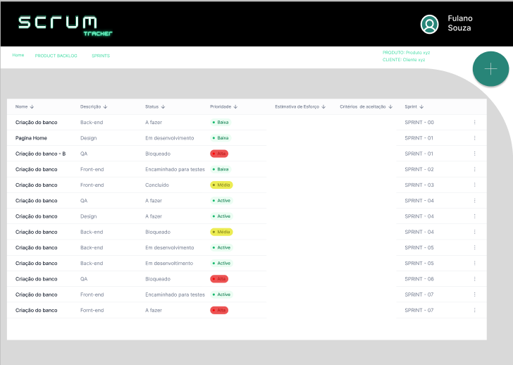Click Baixa priority badge on Pagina Home row
The image size is (513, 365).
tap(221, 138)
